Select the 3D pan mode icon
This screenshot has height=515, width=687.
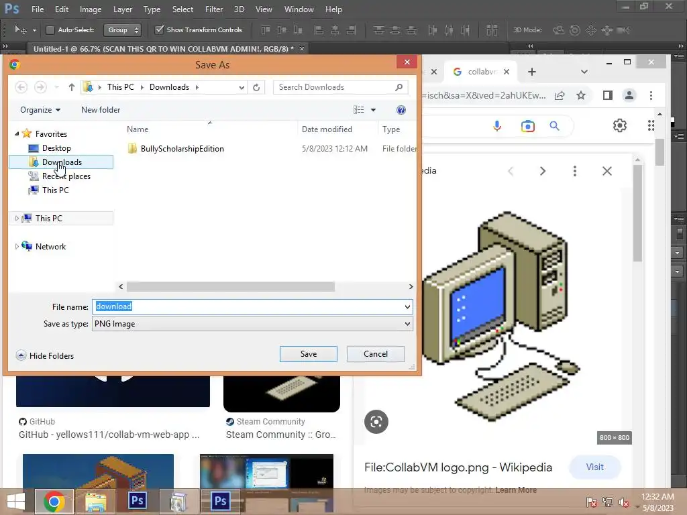pos(591,30)
